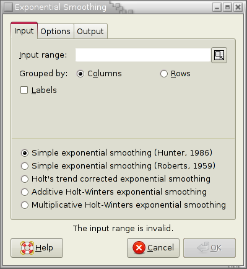Choose Simple exponential smoothing (Roberts, 1959)
This screenshot has height=269, width=247.
pos(25,166)
